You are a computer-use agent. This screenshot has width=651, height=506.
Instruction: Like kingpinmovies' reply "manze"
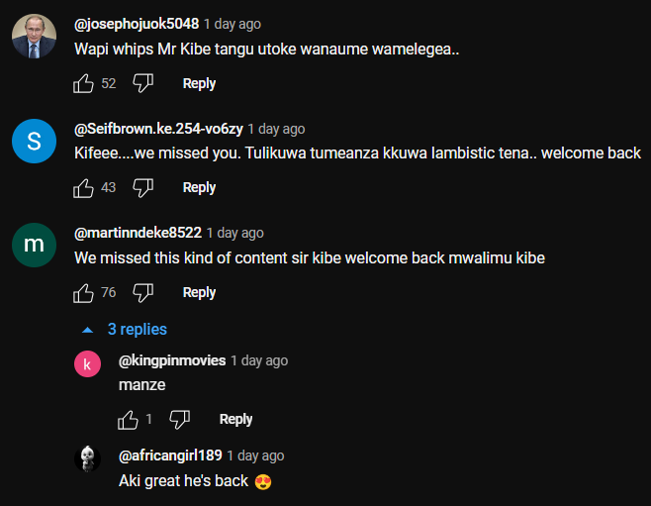[x=128, y=419]
